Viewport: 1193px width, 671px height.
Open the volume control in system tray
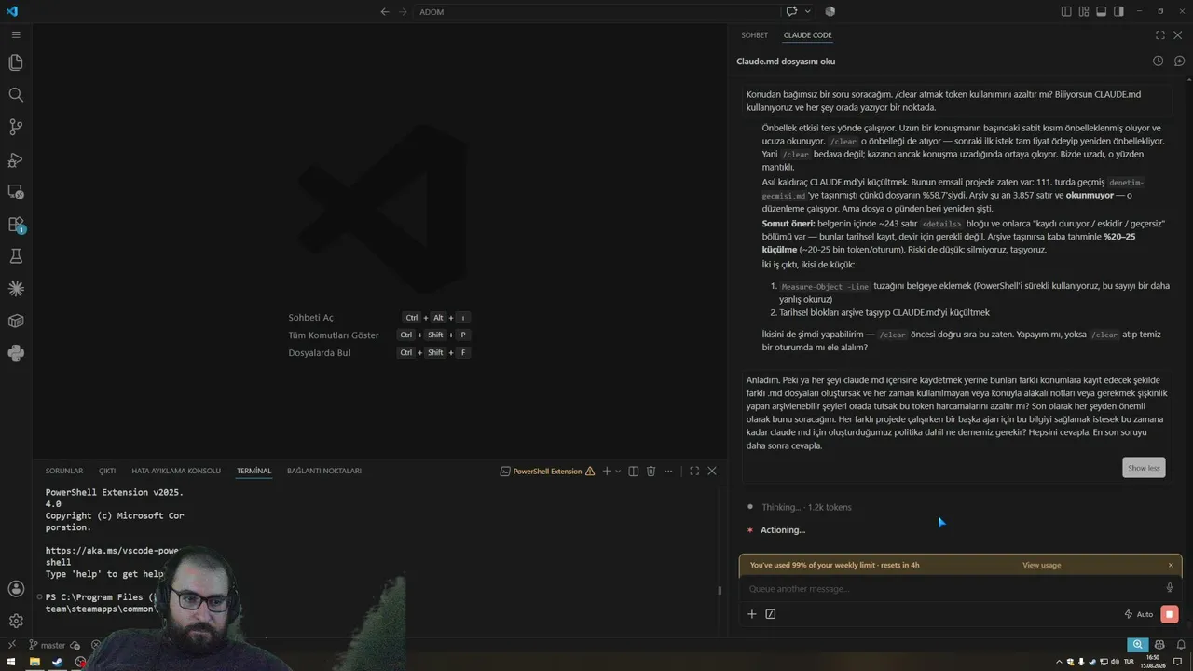coord(1114,662)
